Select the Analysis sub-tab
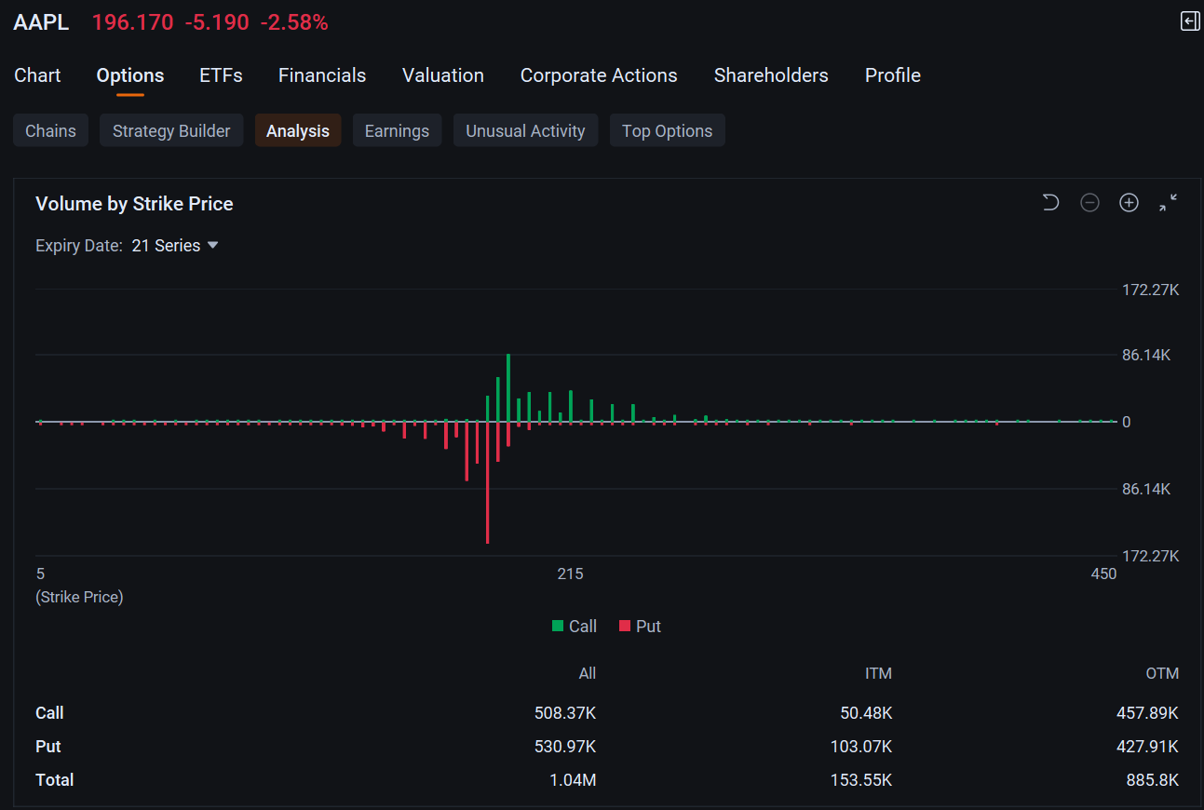The image size is (1204, 810). click(298, 131)
